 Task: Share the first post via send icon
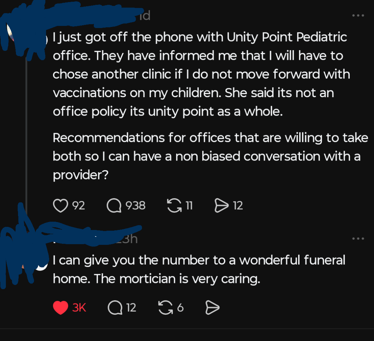(x=221, y=206)
